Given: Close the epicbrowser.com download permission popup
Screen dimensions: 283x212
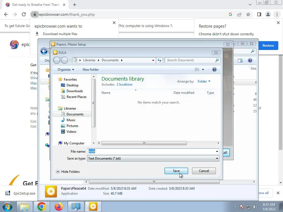Looking at the screenshot, I should 114,23.
